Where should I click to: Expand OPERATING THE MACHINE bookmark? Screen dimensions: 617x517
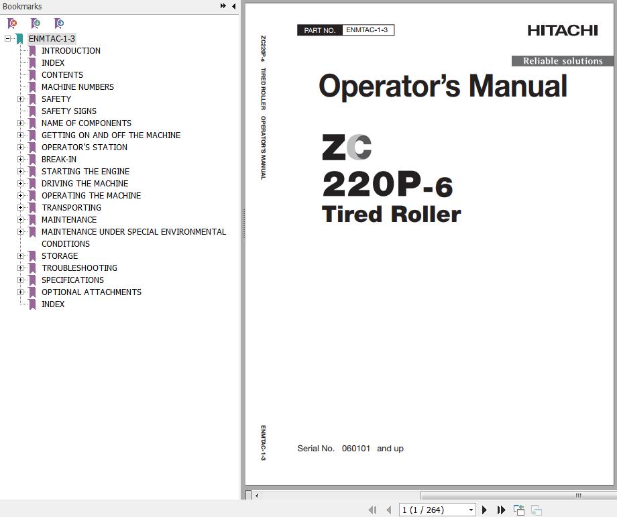(21, 196)
